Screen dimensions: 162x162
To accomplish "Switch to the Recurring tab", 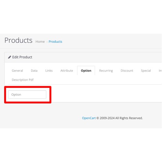I will [x=106, y=71].
